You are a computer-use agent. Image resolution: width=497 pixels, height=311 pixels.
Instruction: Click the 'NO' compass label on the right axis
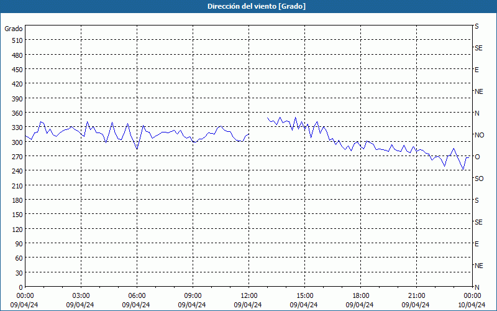[479, 135]
